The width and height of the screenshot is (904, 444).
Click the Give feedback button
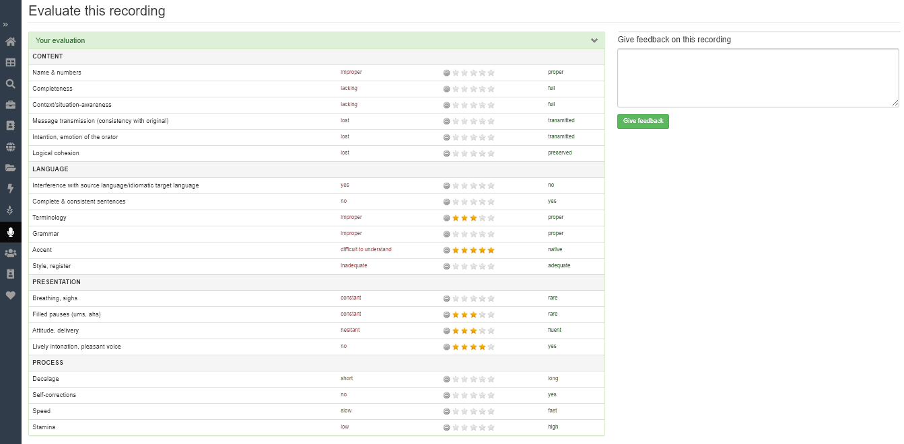643,122
